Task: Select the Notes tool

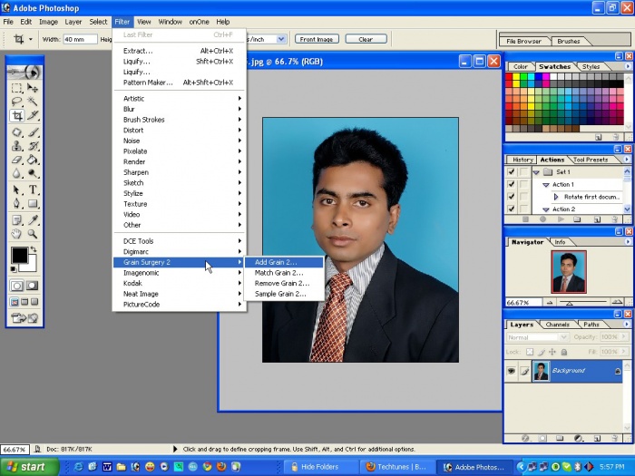Action: [16, 220]
